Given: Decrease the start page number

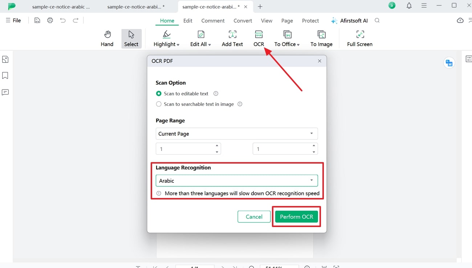Looking at the screenshot, I should click(217, 152).
